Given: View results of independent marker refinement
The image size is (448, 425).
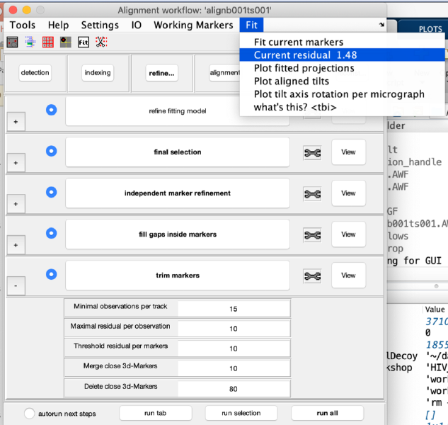Looking at the screenshot, I should [x=349, y=193].
